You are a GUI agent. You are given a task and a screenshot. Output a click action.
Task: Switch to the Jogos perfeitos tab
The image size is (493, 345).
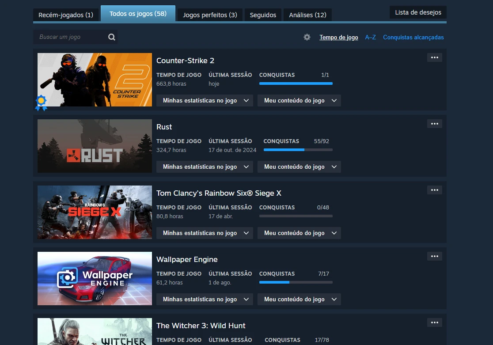point(210,15)
